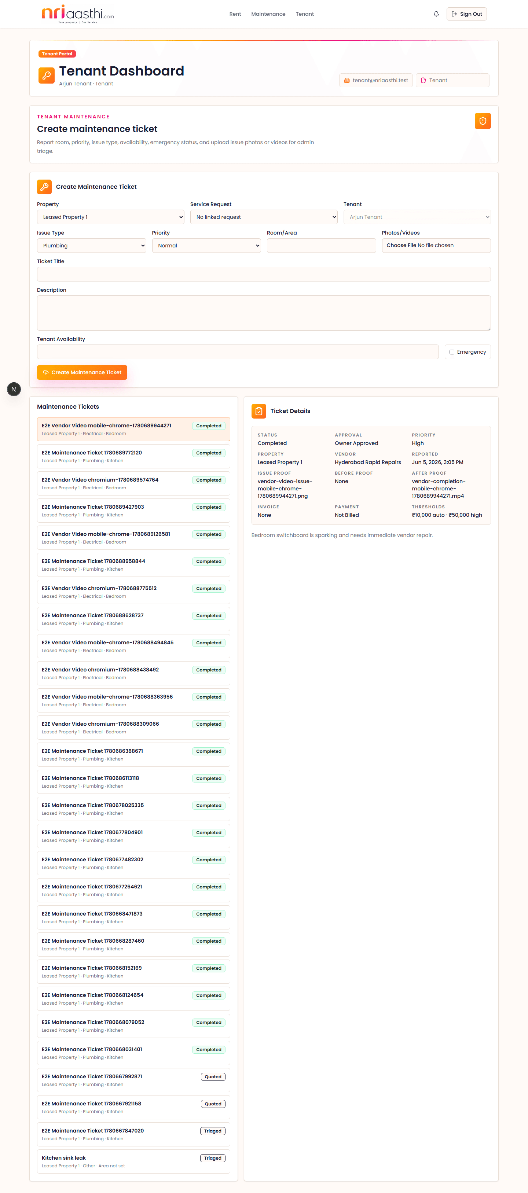Open the Maintenance nav item

(268, 14)
